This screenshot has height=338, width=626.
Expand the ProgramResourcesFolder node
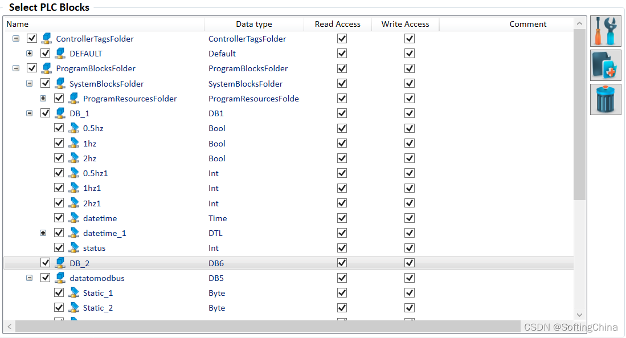pyautogui.click(x=43, y=98)
